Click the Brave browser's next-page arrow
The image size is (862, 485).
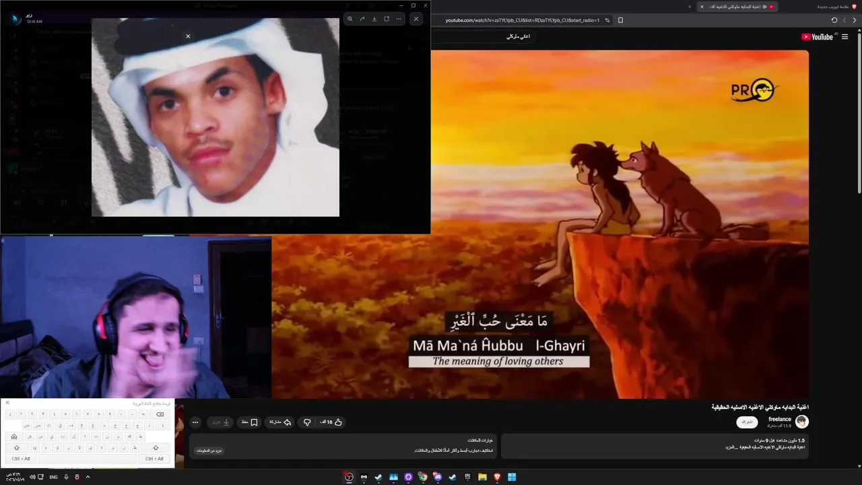[844, 20]
